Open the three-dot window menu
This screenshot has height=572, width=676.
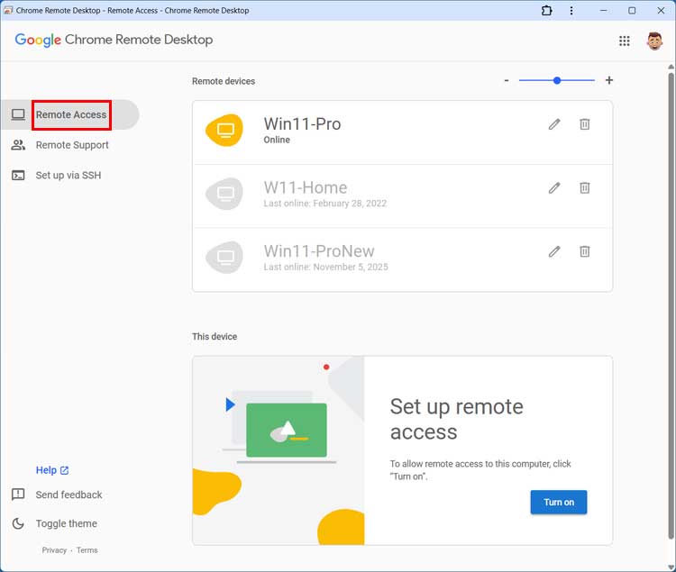pyautogui.click(x=571, y=10)
